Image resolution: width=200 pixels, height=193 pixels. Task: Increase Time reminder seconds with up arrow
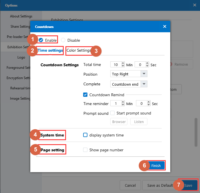coord(149,102)
